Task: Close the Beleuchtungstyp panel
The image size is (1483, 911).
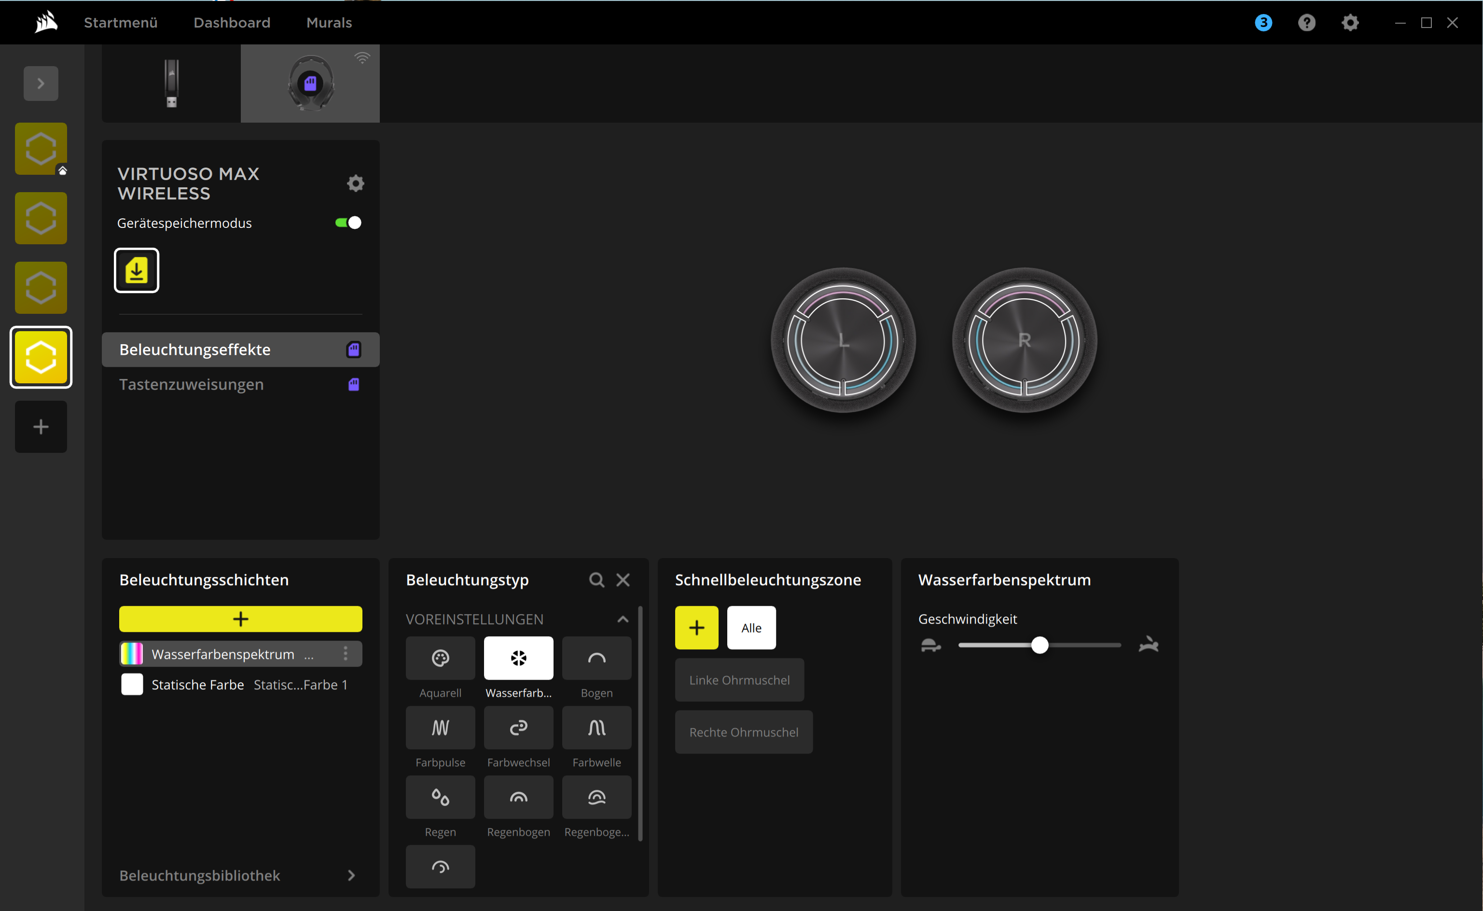Action: [623, 580]
